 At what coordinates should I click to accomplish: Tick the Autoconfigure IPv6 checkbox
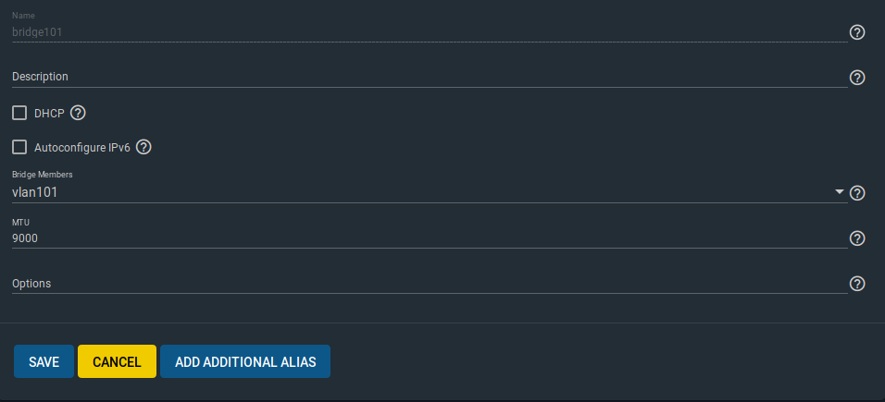click(x=19, y=148)
